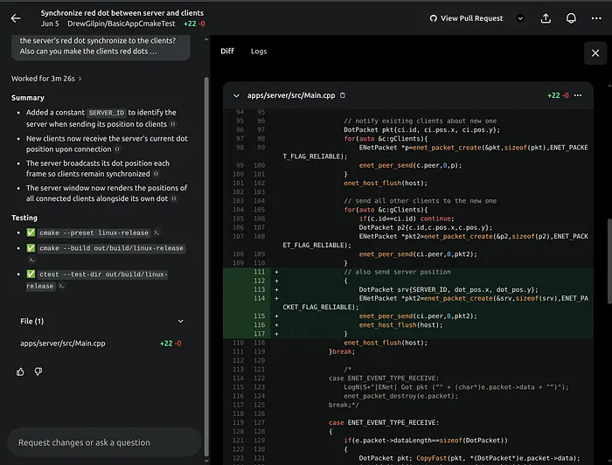Viewport: 612px width, 465px height.
Task: Click the task title Synchronize red dot
Action: tap(122, 13)
